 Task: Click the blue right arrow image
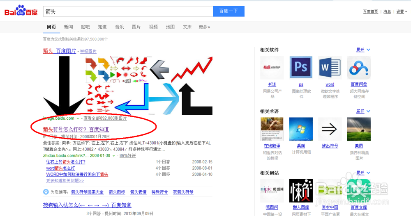pyautogui.click(x=164, y=99)
